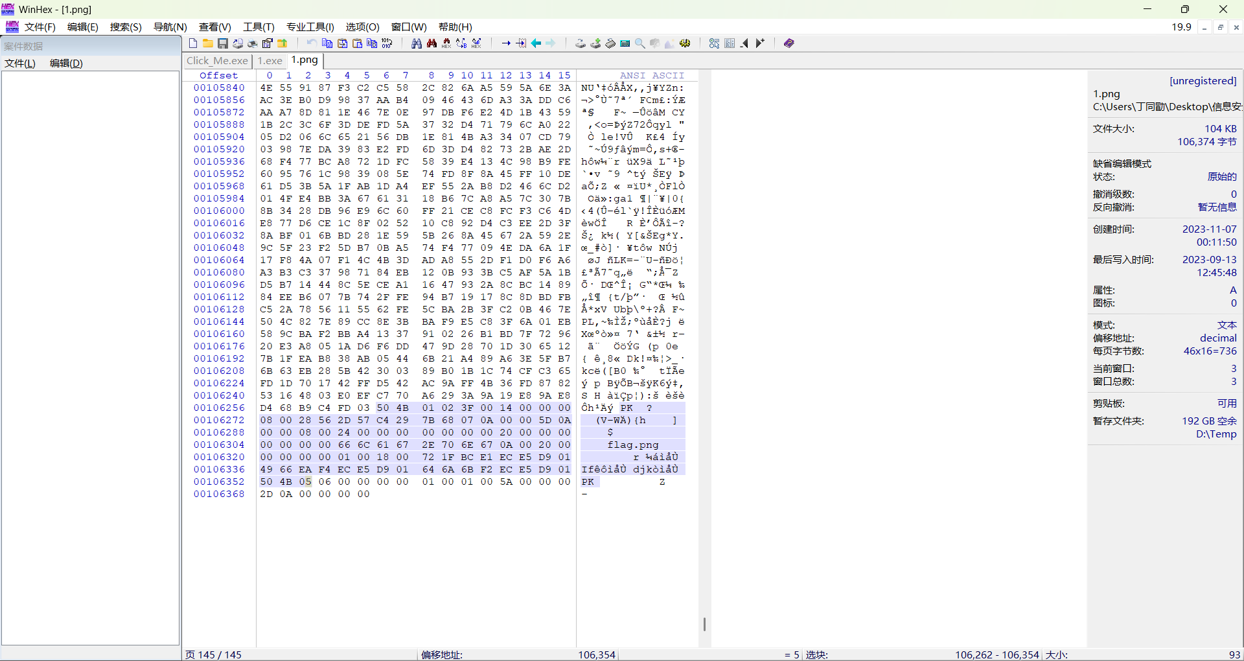This screenshot has width=1244, height=661.
Task: Click byte 50 in row 00106256
Action: coord(383,408)
